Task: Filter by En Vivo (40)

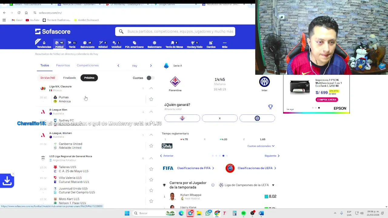Action: point(48,78)
